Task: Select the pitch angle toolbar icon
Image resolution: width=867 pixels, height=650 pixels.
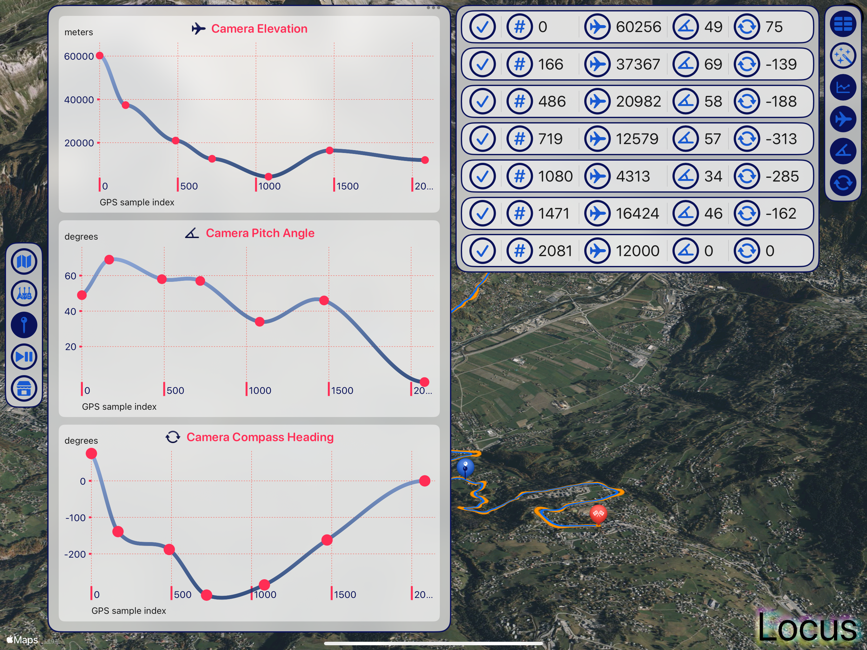Action: click(843, 151)
